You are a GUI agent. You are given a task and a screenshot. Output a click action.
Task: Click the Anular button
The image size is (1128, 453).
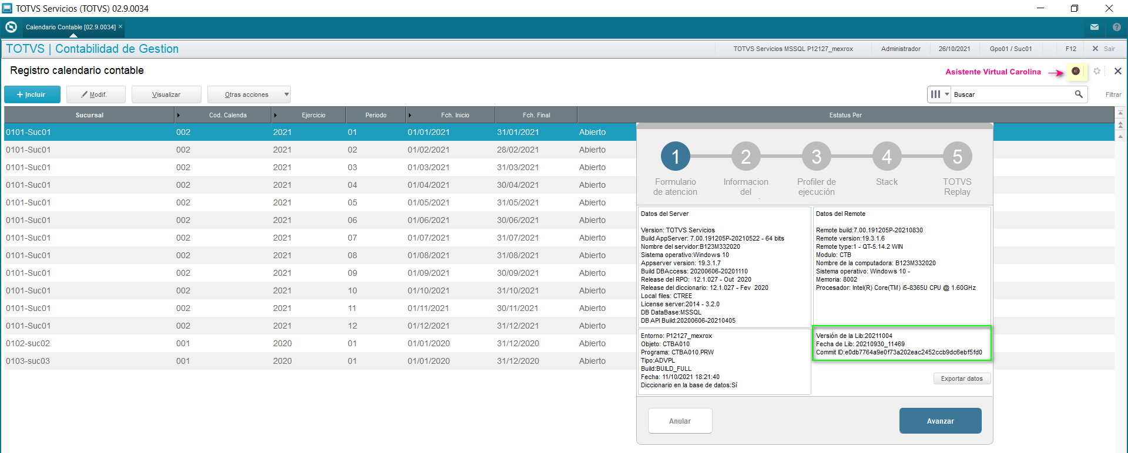(x=680, y=421)
